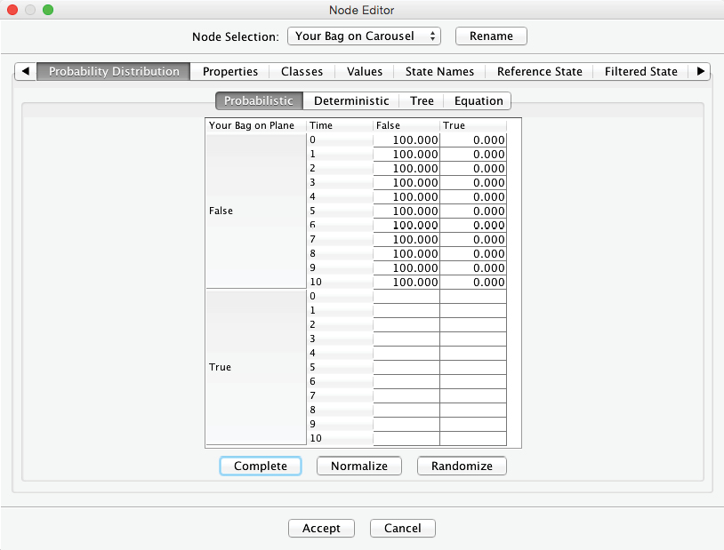Click Time value 3 in the Plane False group
The image size is (724, 550).
pos(340,182)
